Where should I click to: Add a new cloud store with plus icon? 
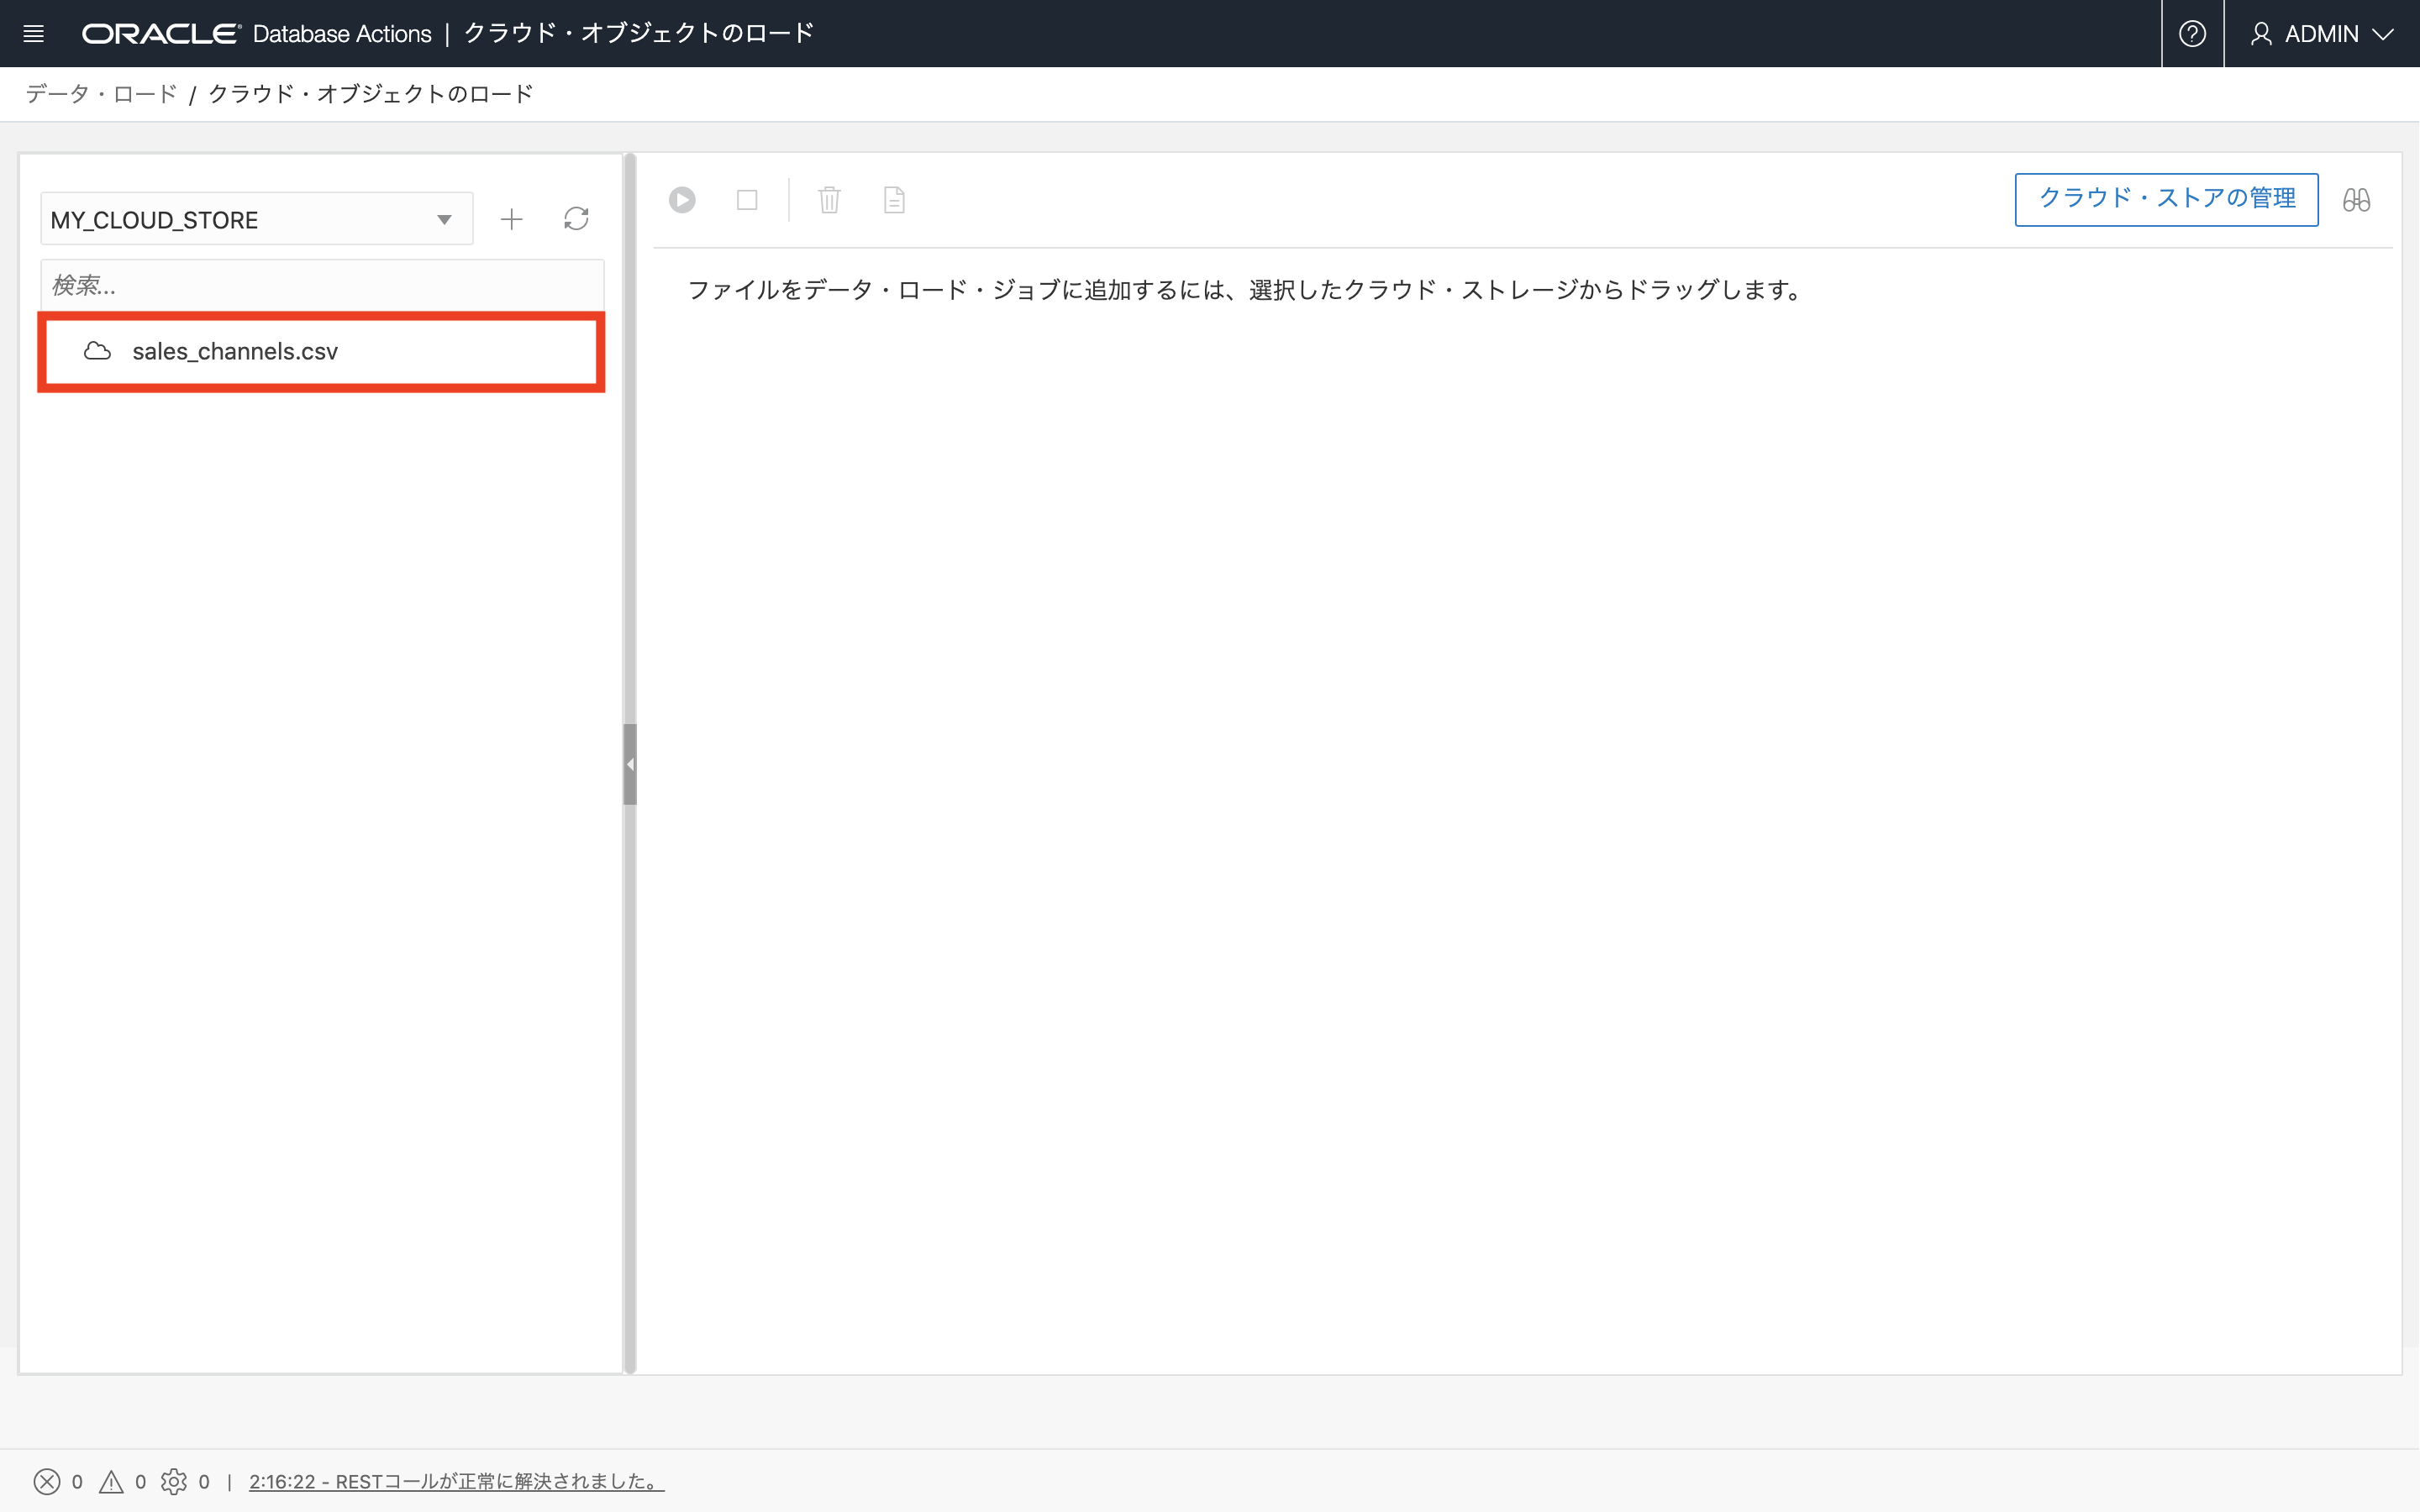pyautogui.click(x=511, y=219)
